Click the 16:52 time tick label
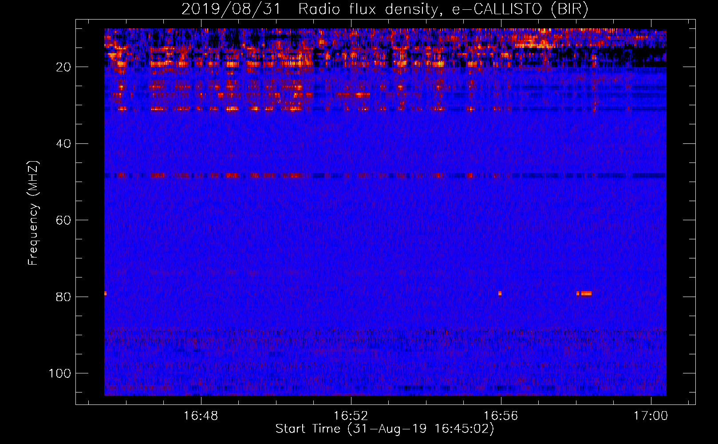Screen dimensions: 718x444 [351, 416]
